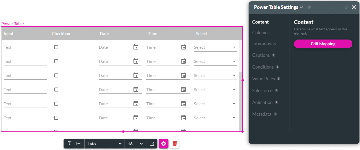
Task: Switch to the Columns settings tab
Action: click(261, 33)
